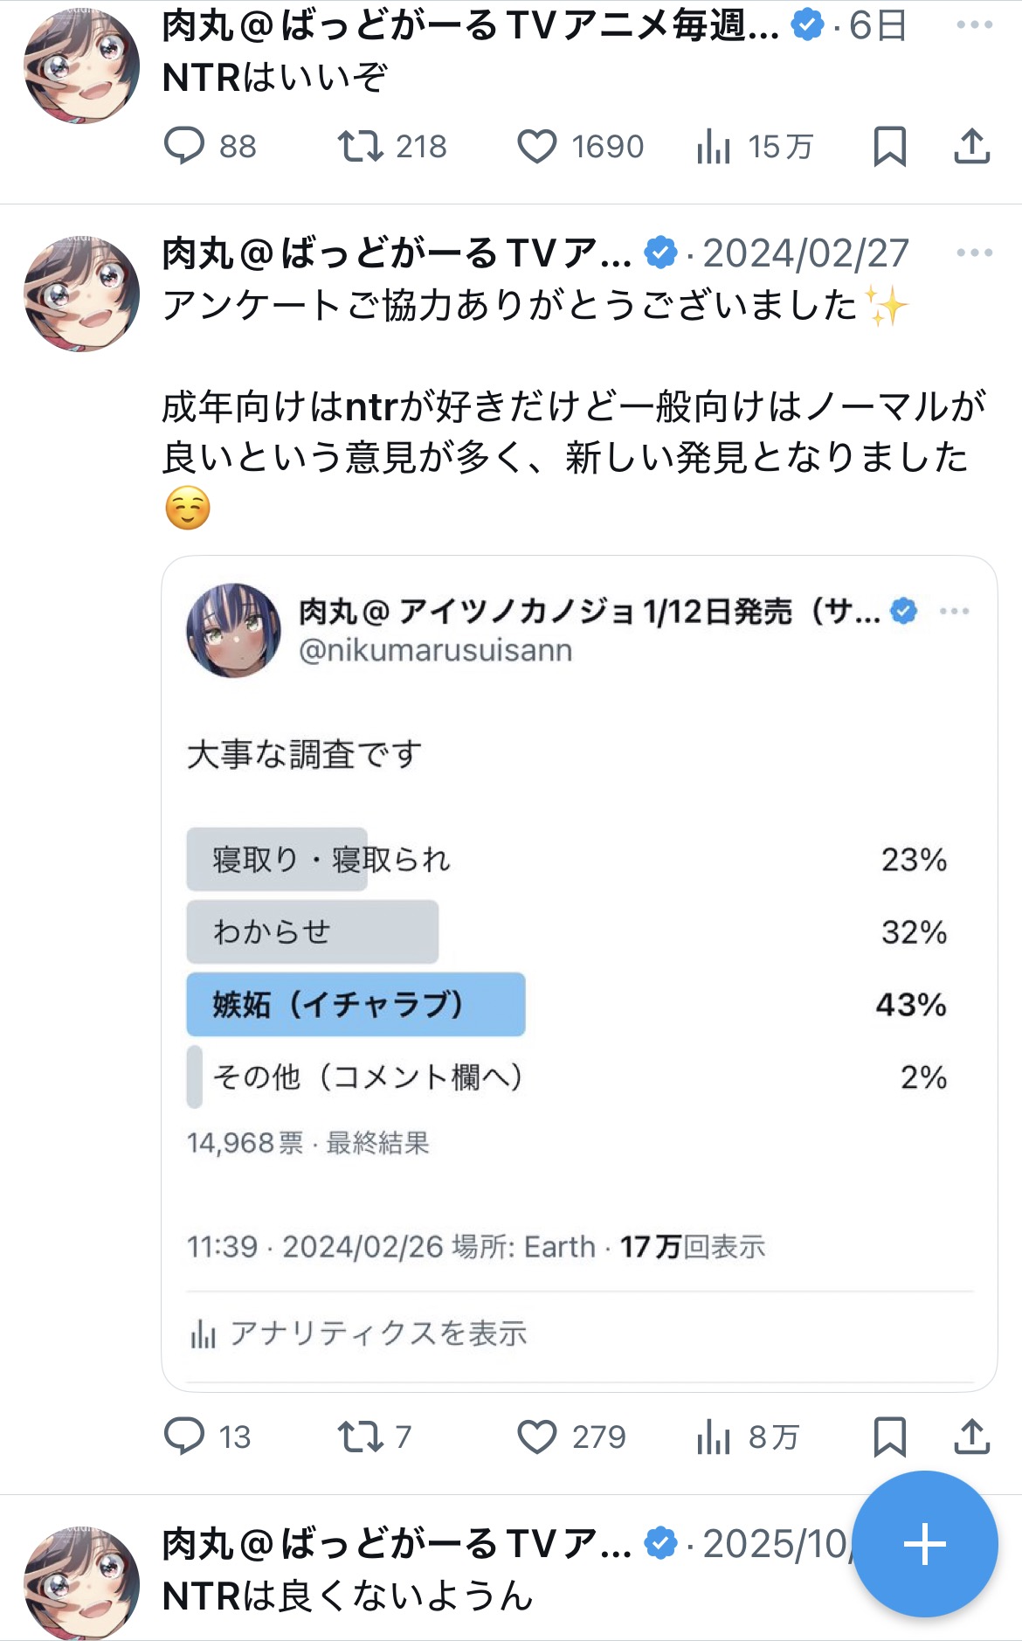Share the "NTRはいいぞ" tweet
Screen dimensions: 1022x1641
(x=971, y=146)
